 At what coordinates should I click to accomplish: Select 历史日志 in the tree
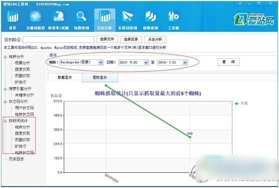16,159
